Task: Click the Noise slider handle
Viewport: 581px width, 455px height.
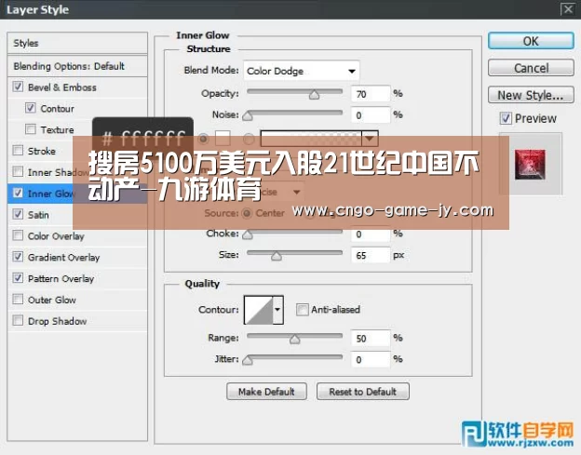Action: click(248, 116)
